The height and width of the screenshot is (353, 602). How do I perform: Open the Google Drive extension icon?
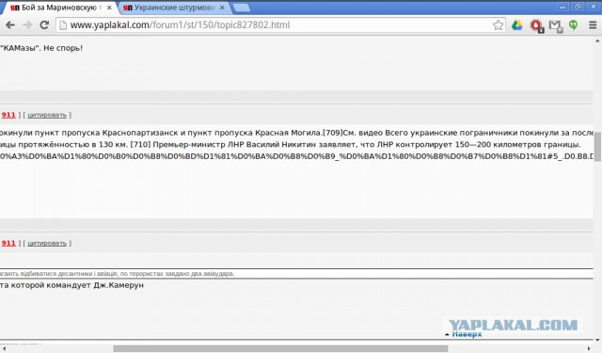point(516,25)
